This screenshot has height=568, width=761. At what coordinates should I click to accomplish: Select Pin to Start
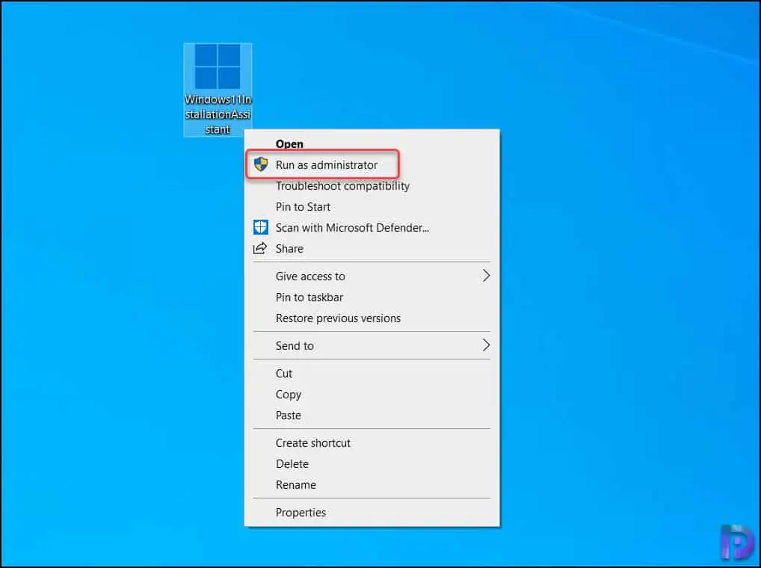(x=372, y=206)
